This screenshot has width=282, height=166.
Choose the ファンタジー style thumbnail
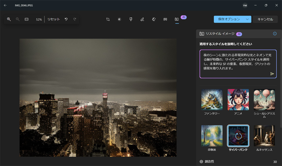click(x=212, y=99)
